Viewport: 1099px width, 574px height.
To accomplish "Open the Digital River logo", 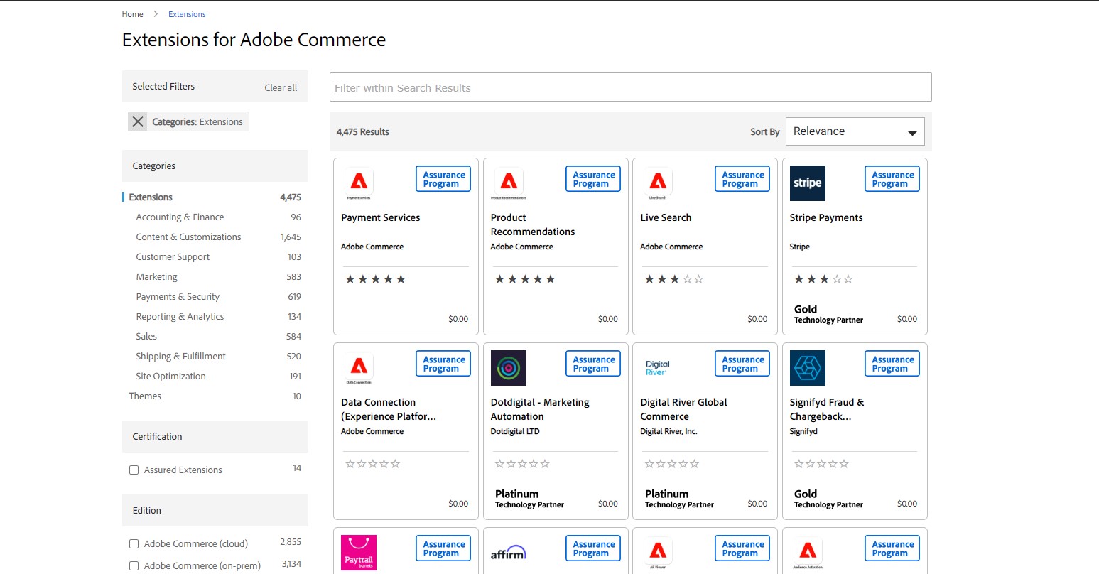I will 658,368.
